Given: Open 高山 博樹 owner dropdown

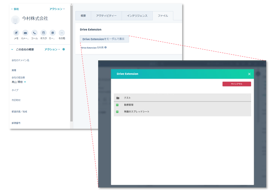Looking at the screenshot, I should [19, 82].
